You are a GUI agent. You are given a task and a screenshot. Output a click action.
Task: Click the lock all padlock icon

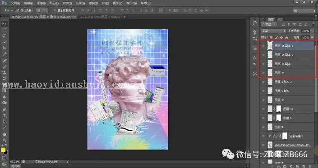click(x=286, y=37)
